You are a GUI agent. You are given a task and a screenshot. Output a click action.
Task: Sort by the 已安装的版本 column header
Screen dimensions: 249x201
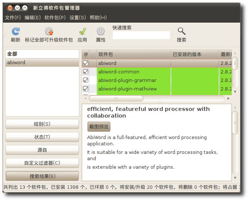click(x=195, y=55)
